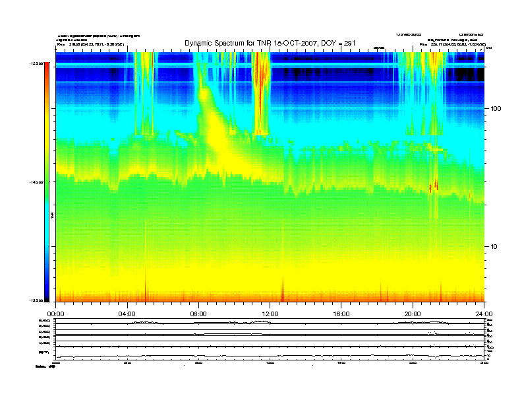Click the 'Re=' position text at top left
522x404 pixels.
(x=90, y=44)
